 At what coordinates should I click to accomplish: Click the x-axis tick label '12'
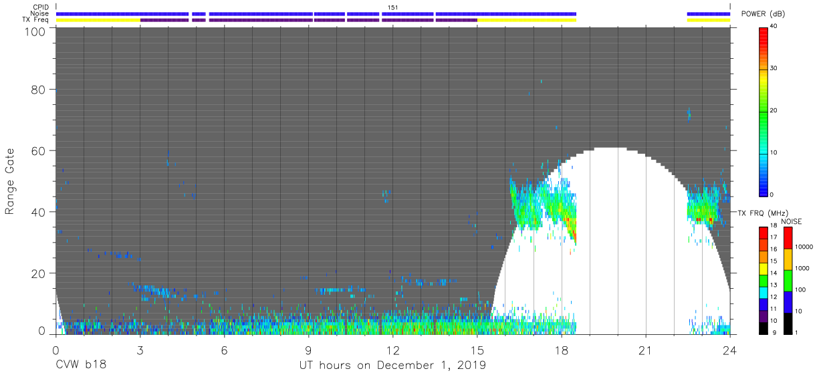[x=392, y=350]
